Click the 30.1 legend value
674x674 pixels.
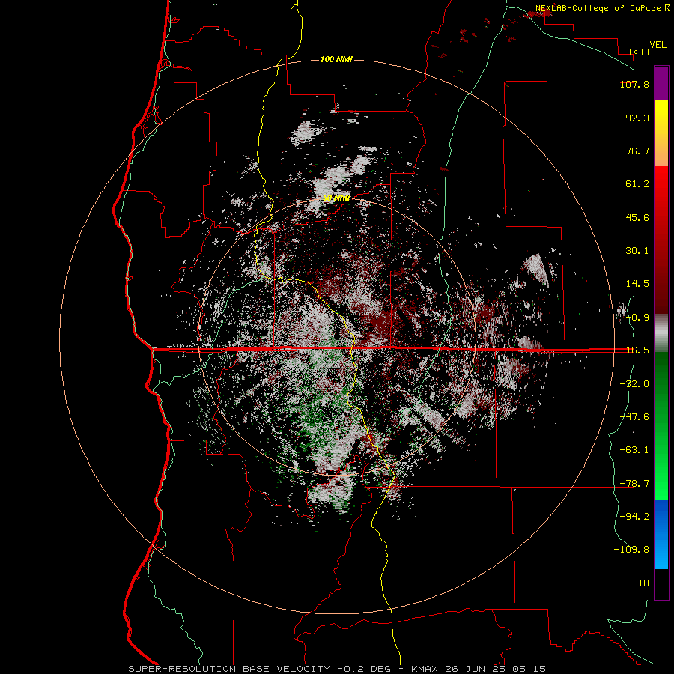637,251
